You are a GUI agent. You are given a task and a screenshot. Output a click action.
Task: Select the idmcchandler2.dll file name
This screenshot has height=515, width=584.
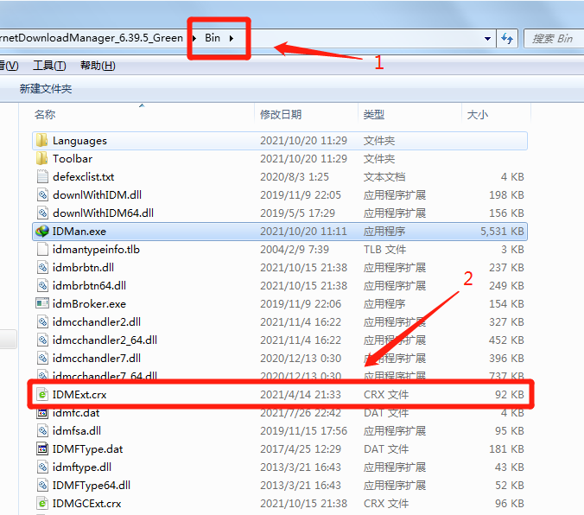(x=97, y=322)
